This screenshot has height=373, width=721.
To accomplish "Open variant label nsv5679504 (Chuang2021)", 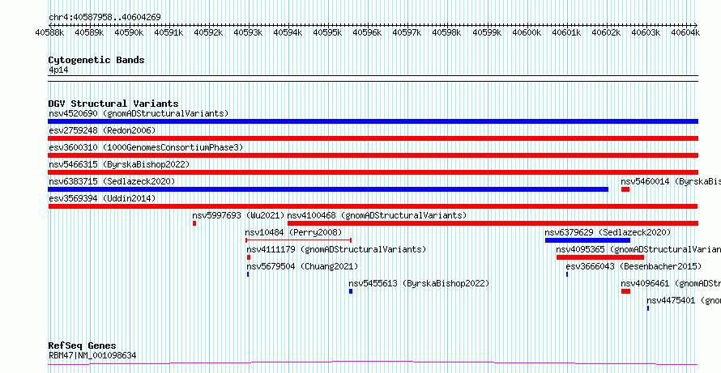I will (302, 266).
